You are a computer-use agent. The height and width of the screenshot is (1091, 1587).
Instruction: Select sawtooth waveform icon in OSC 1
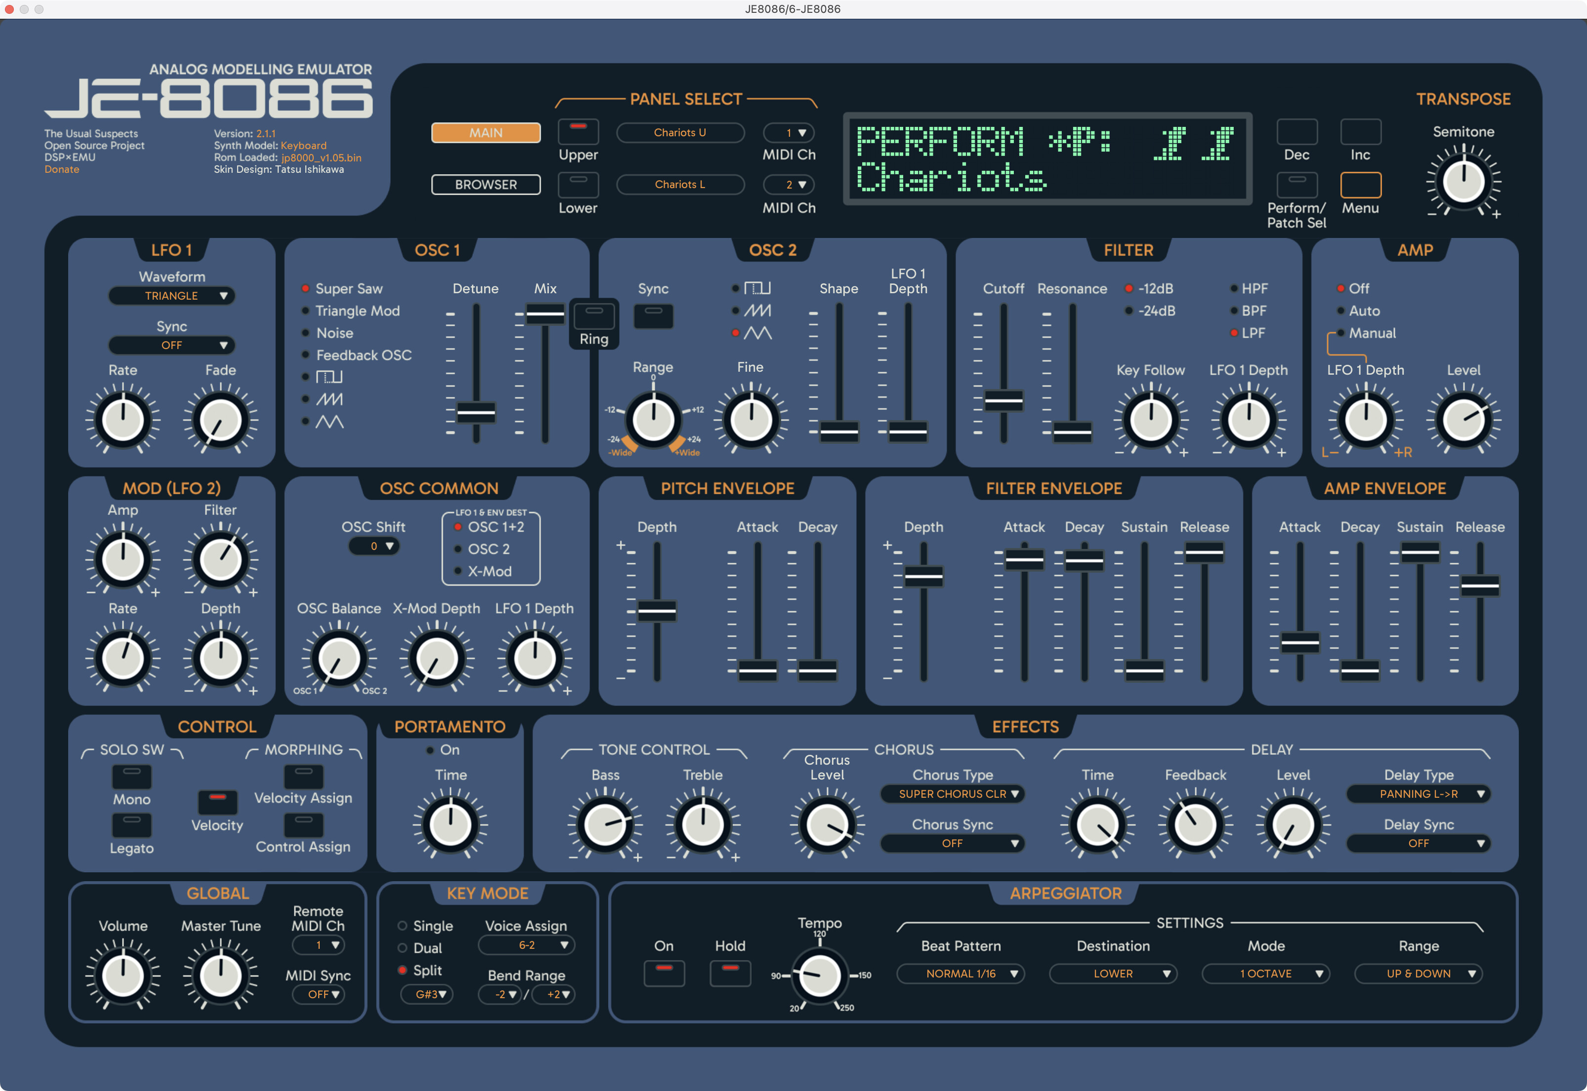[329, 399]
